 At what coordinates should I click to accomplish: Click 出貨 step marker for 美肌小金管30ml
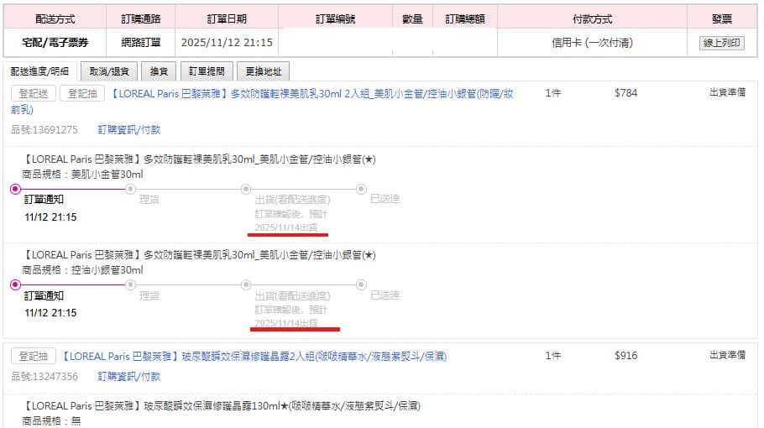pyautogui.click(x=246, y=189)
